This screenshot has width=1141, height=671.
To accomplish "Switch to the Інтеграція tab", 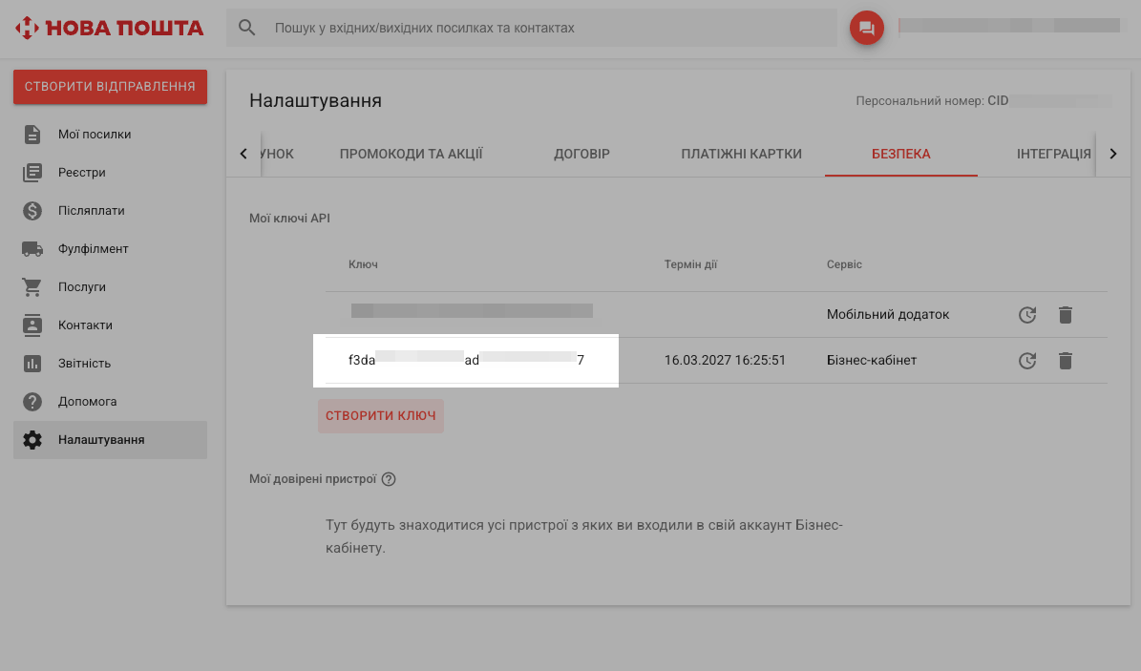I will (x=1053, y=154).
